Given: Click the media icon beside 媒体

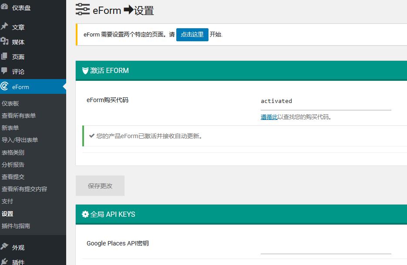Looking at the screenshot, I should (4, 41).
